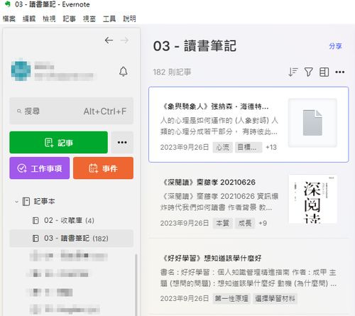The width and height of the screenshot is (355, 316).
Task: Create a new 事件 event
Action: 103,168
